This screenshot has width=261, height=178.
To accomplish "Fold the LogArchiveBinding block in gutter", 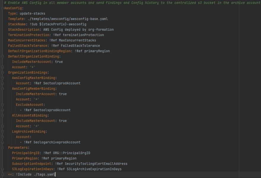I will (x=2, y=132).
